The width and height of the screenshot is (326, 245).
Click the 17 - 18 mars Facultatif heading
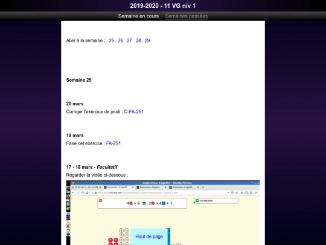92,167
